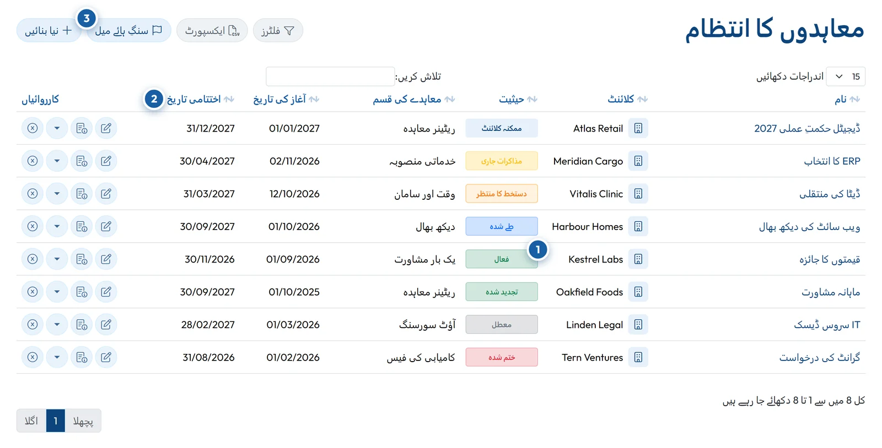The width and height of the screenshot is (882, 448).
Task: Edit the Kestrel Labs contract row
Action: [106, 259]
